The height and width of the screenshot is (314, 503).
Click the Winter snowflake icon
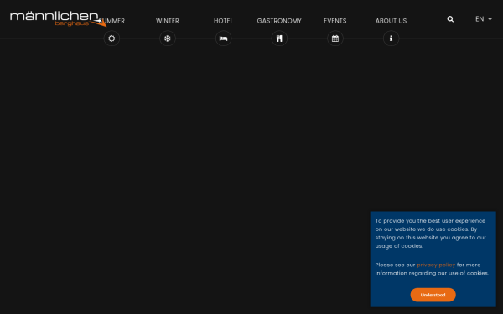point(168,39)
